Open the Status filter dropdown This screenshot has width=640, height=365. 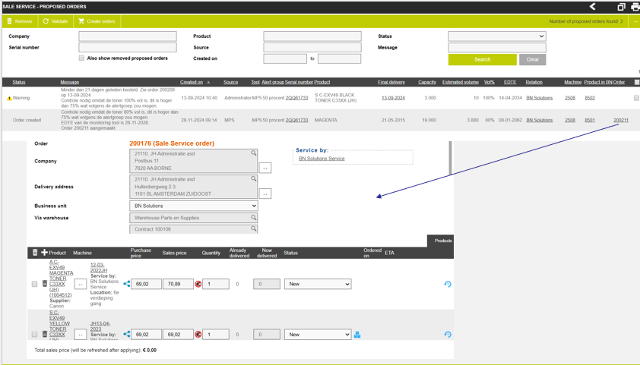coord(497,36)
